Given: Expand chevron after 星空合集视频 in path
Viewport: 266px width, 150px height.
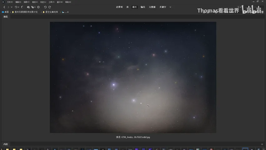Looking at the screenshot, I should tap(60, 12).
